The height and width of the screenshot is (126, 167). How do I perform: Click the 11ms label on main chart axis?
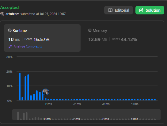click(48, 104)
